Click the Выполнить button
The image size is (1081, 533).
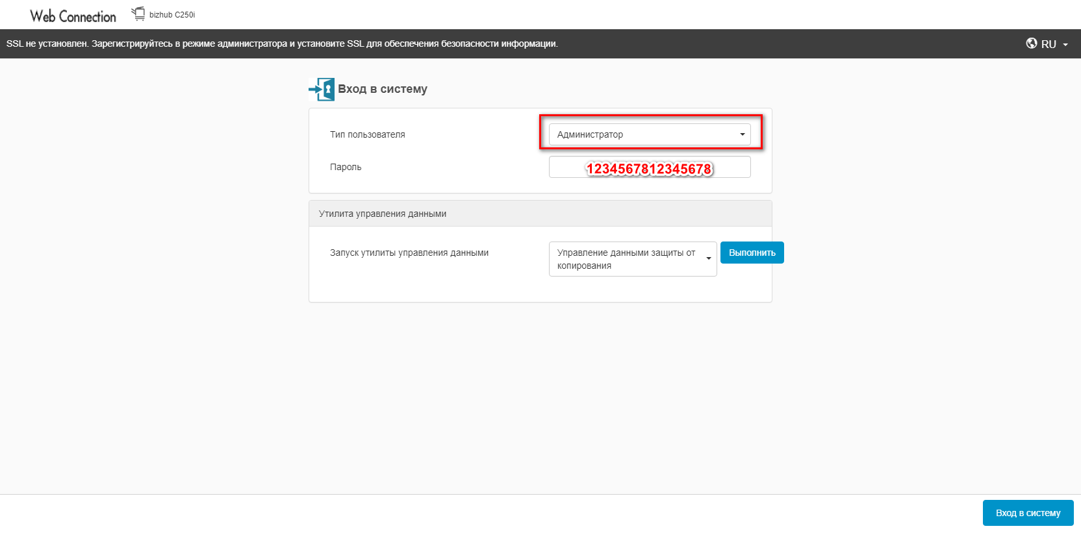point(752,253)
